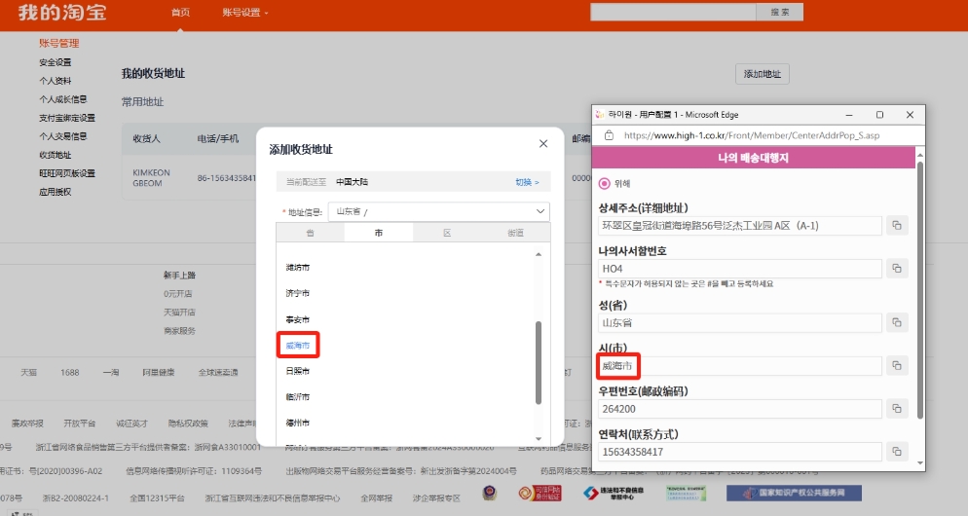Image resolution: width=968 pixels, height=516 pixels.
Task: Open 个人成长信息 in the sidebar
Action: coord(63,99)
